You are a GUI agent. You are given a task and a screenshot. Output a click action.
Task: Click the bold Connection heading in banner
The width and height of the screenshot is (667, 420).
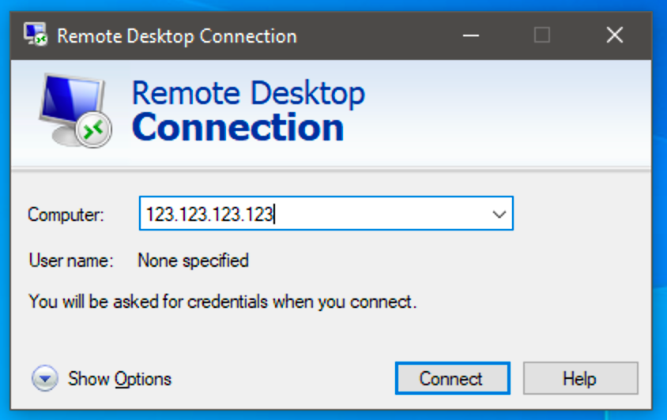238,127
